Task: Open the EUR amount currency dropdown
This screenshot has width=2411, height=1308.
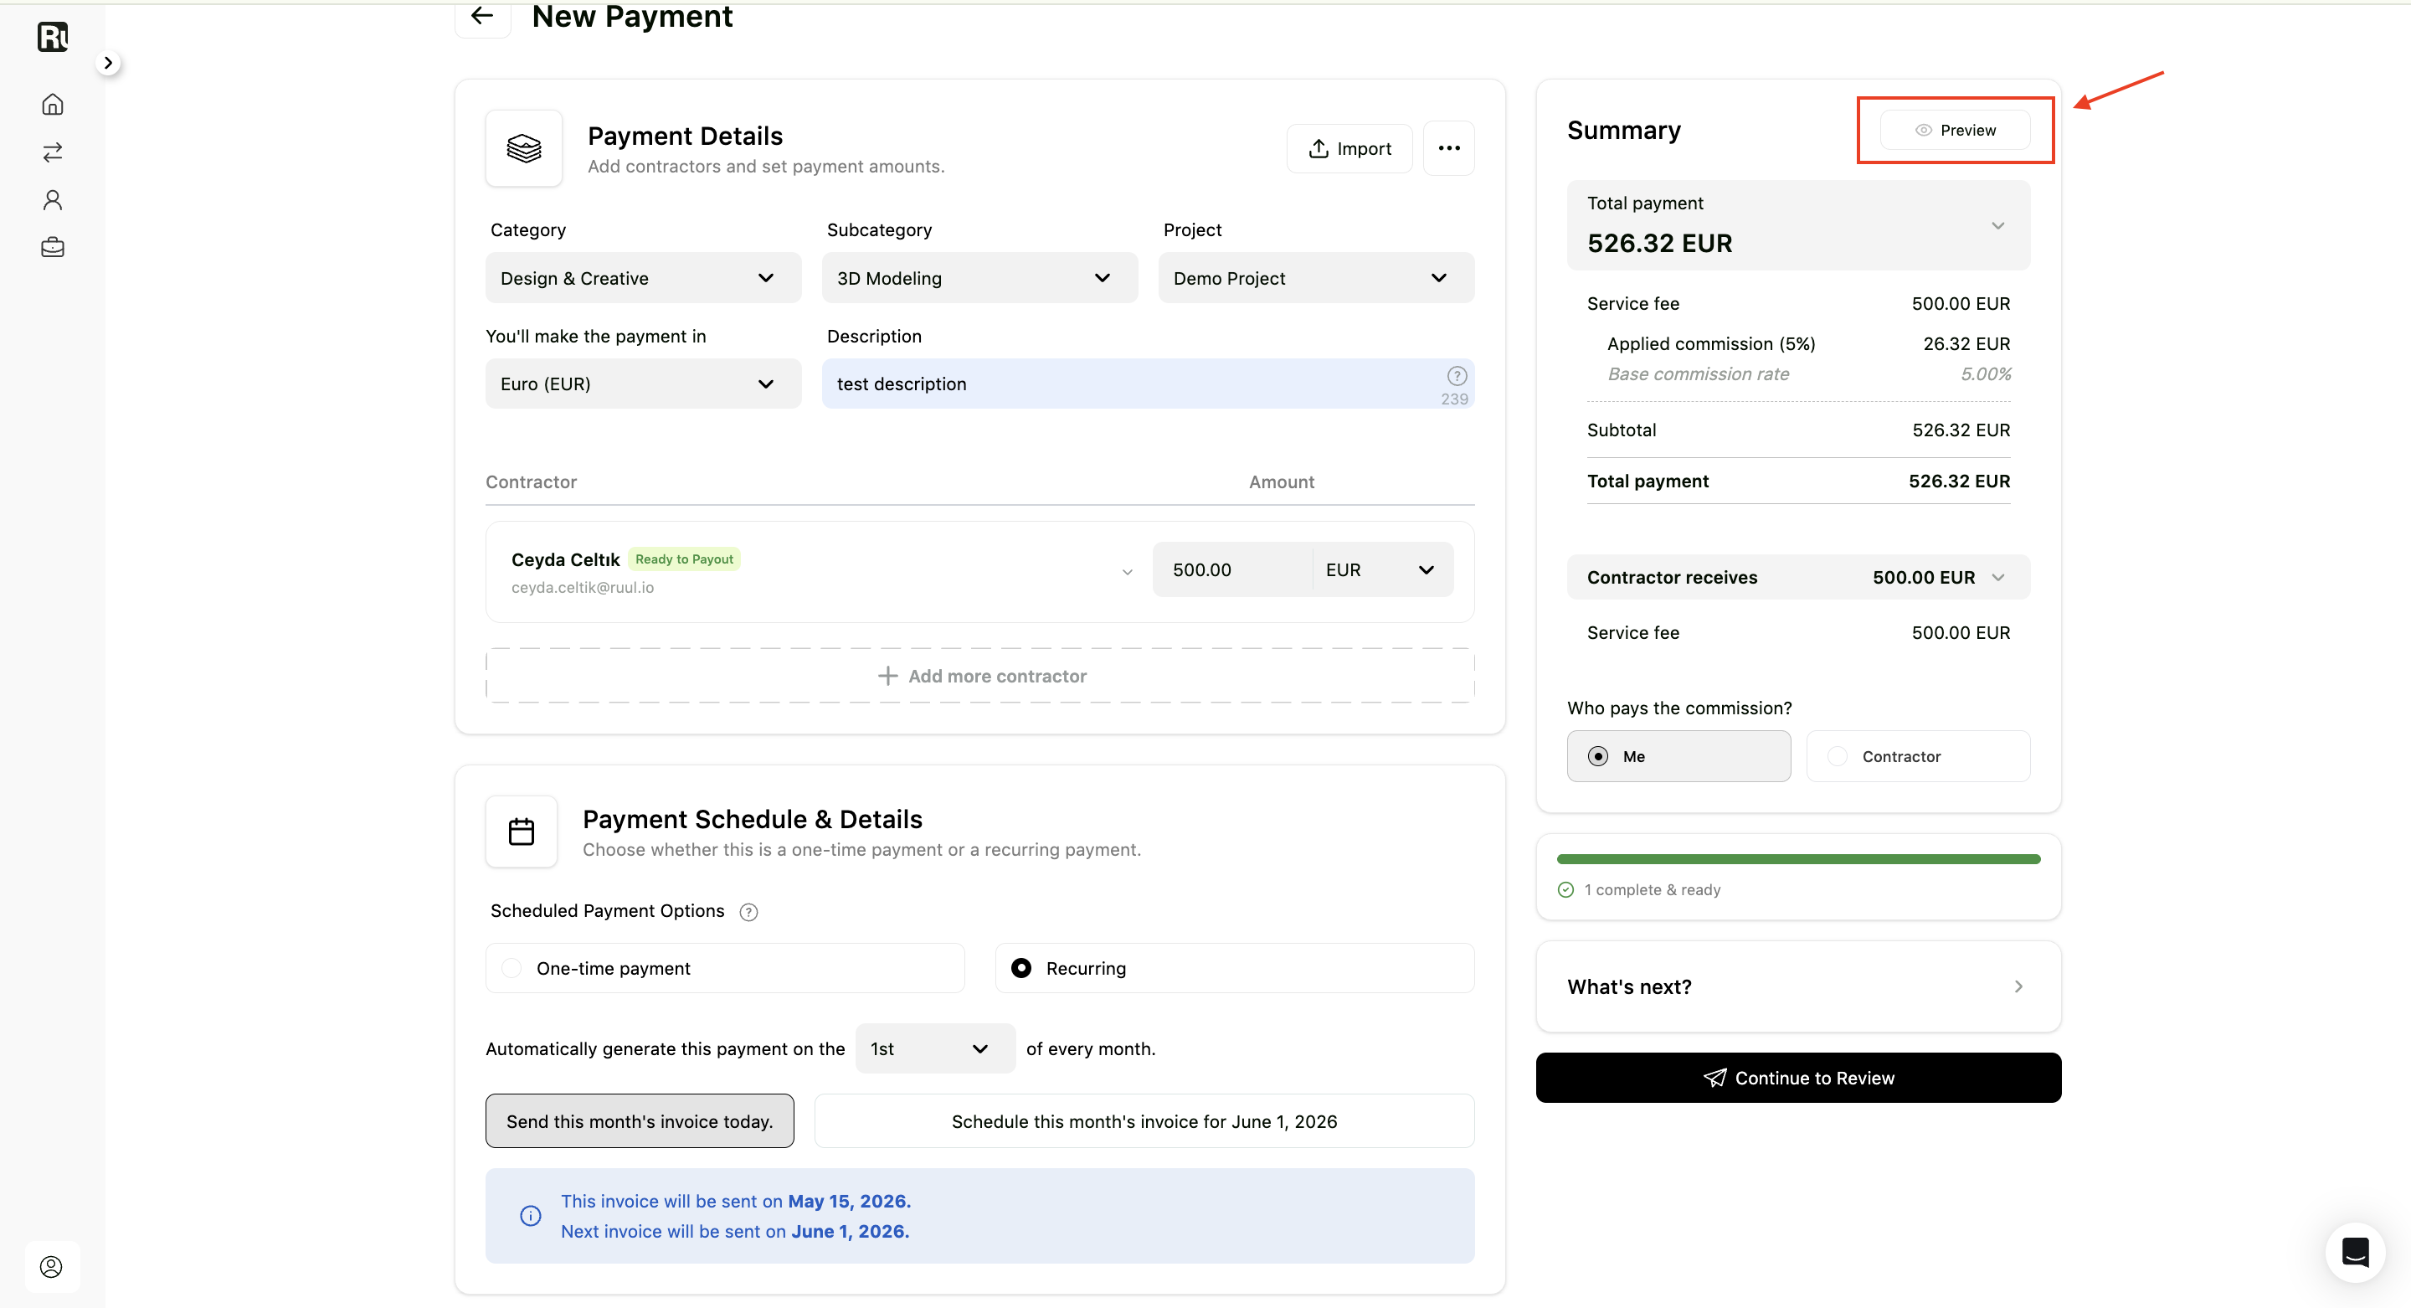Action: point(1382,569)
